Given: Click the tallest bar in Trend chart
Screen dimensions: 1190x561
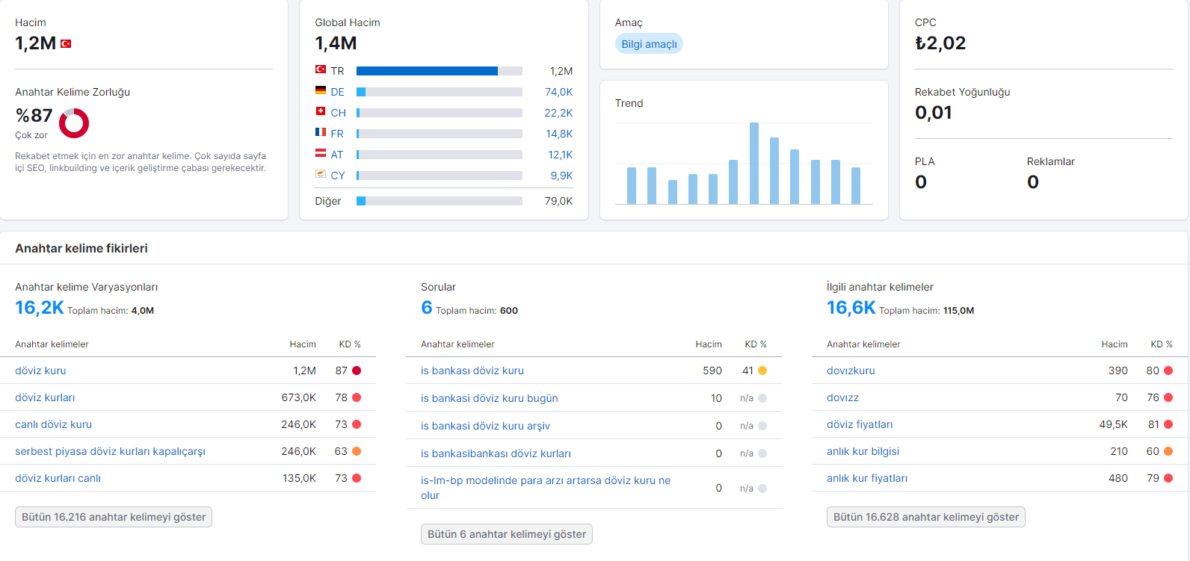Looking at the screenshot, I should pos(754,163).
